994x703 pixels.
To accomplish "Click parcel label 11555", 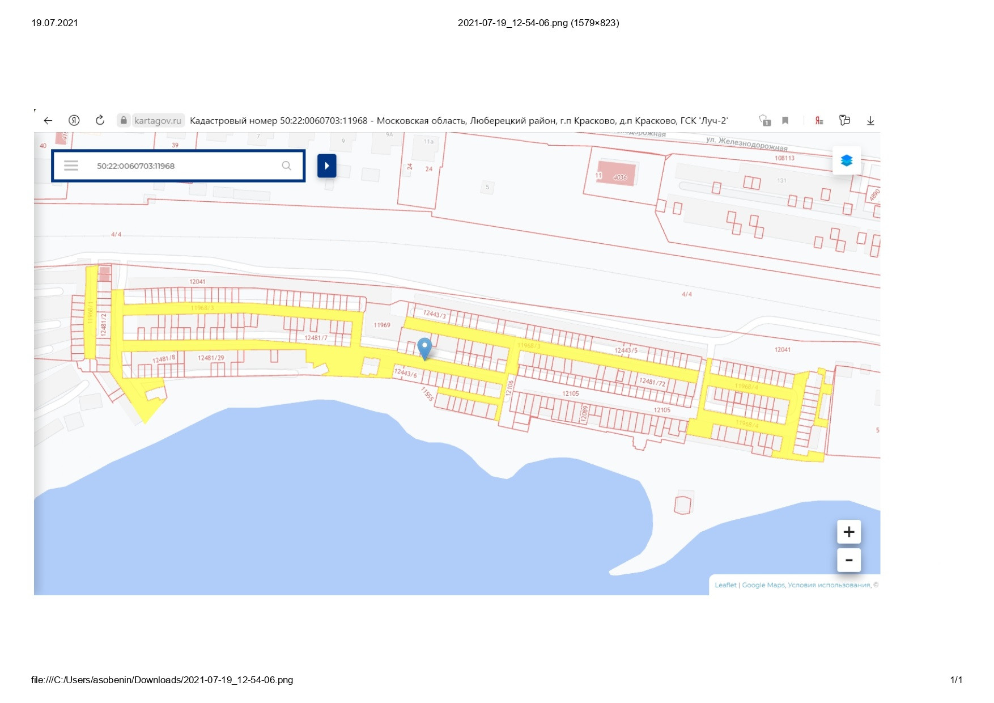I will pyautogui.click(x=427, y=393).
